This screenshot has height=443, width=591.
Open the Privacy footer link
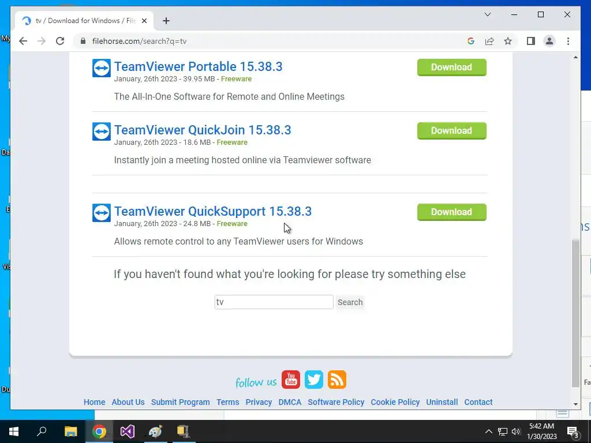[259, 402]
